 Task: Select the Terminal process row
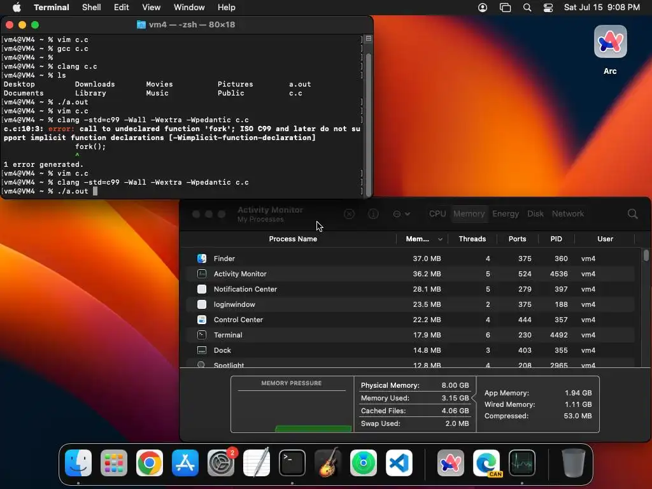tap(409, 335)
